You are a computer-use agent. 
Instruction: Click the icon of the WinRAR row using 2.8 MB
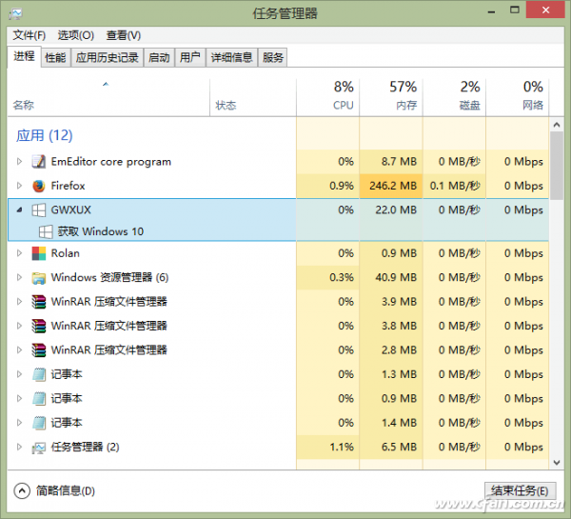pos(39,350)
